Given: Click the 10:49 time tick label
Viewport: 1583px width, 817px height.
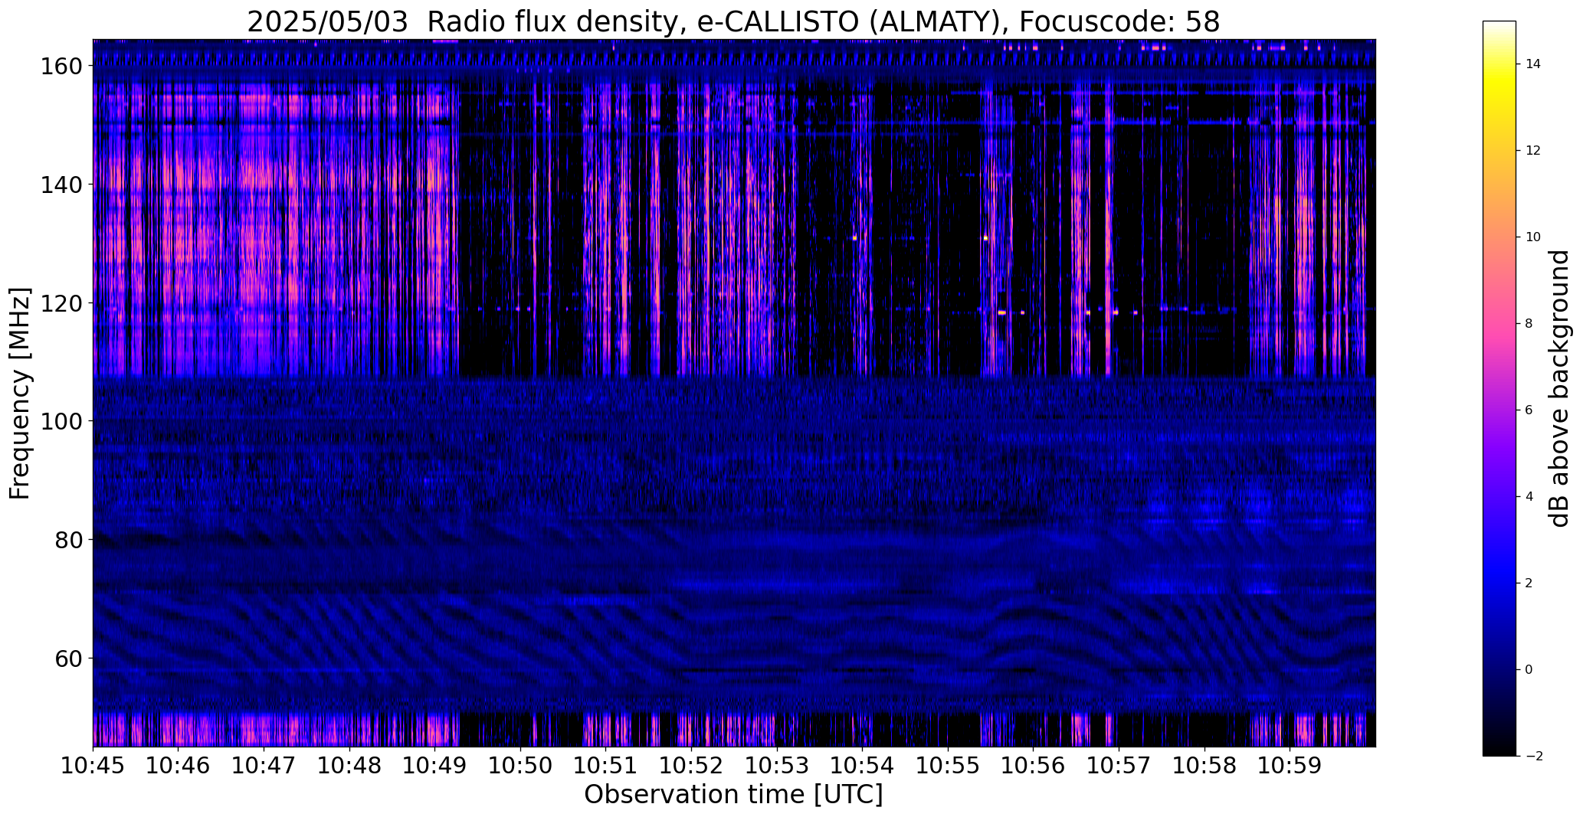Looking at the screenshot, I should [x=434, y=766].
